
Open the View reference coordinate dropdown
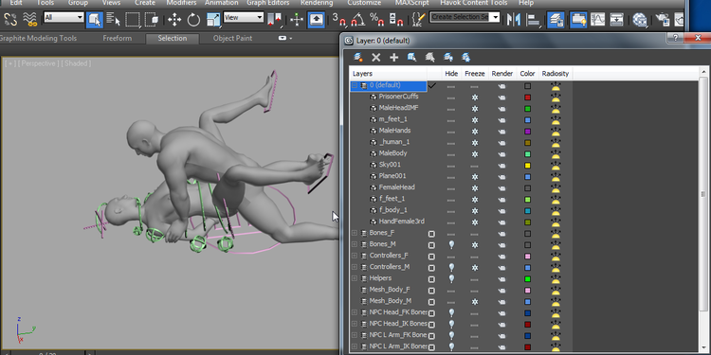244,18
